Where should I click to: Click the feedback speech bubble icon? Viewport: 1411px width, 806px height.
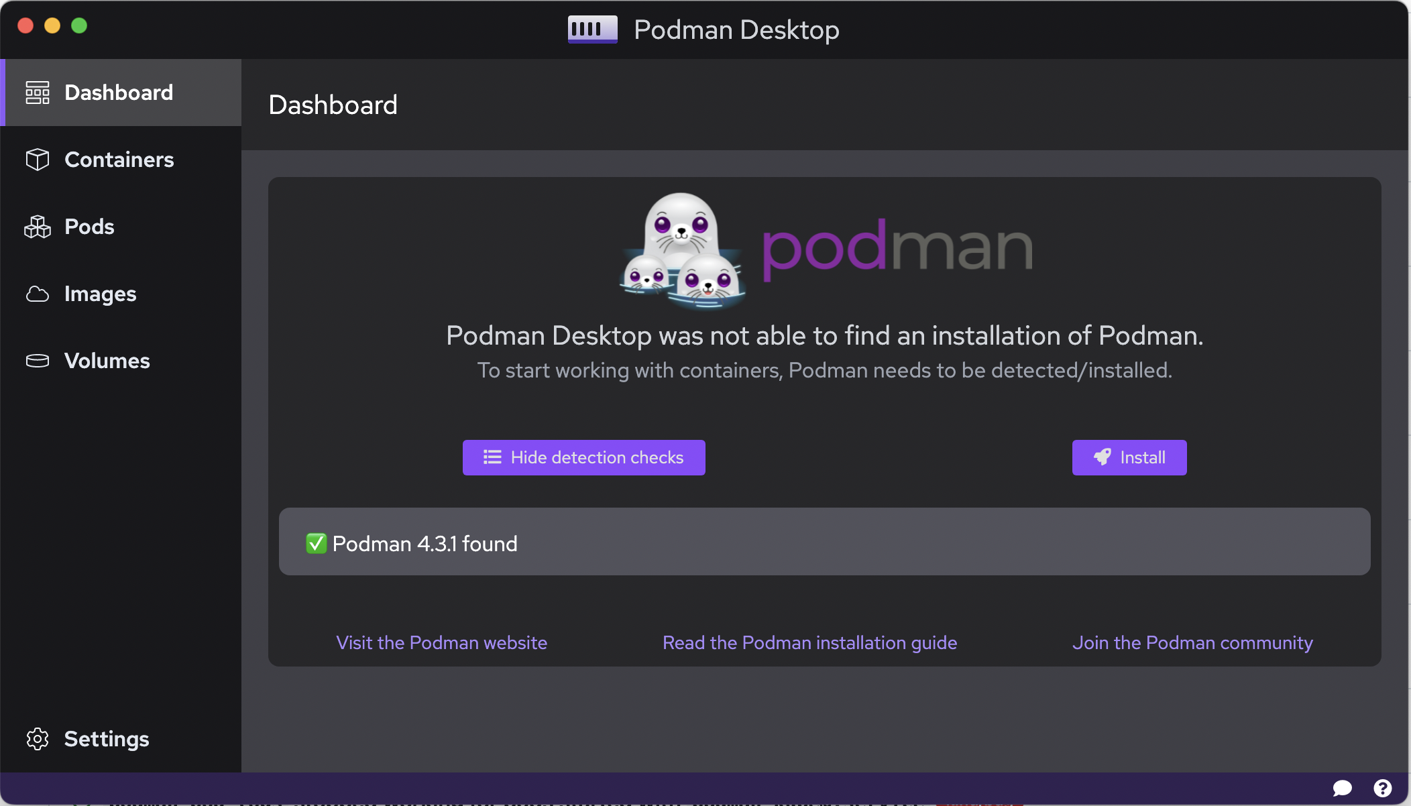[x=1342, y=788]
